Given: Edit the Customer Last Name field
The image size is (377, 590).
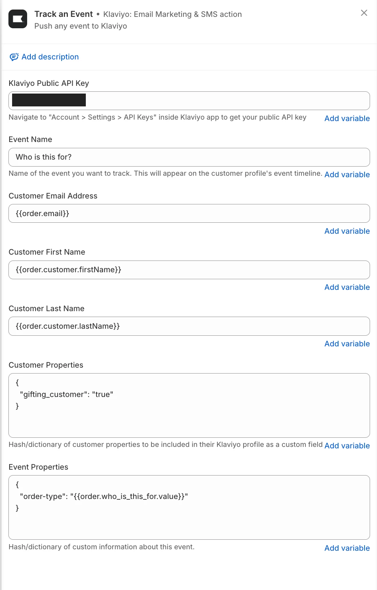Looking at the screenshot, I should point(189,326).
